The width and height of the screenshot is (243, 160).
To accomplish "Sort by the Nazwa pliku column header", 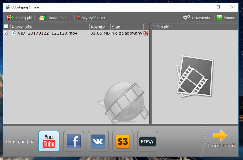I will click(x=50, y=27).
